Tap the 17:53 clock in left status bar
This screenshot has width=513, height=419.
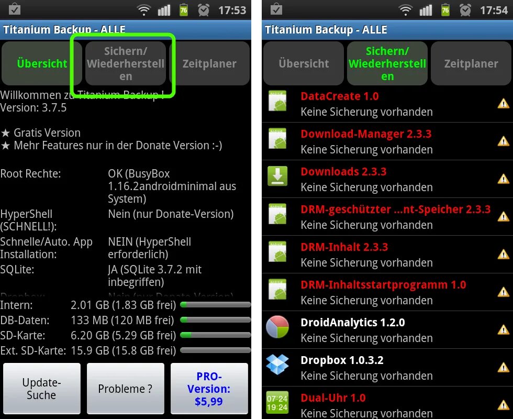click(x=232, y=10)
